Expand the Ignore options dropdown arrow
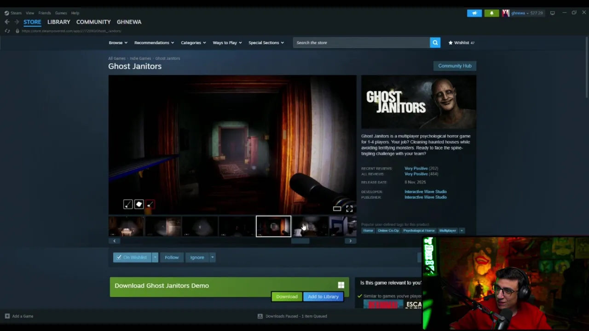 pyautogui.click(x=212, y=257)
